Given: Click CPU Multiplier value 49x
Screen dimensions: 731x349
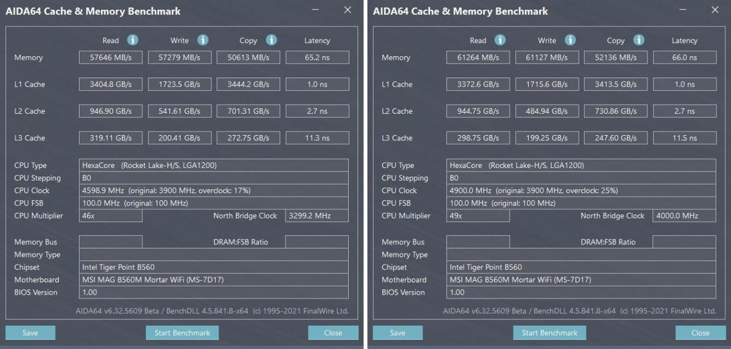Looking at the screenshot, I should pyautogui.click(x=478, y=216).
